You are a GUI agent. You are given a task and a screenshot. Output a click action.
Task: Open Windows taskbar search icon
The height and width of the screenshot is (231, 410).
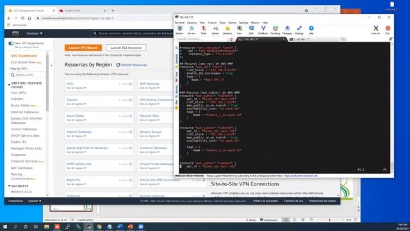[15, 227]
